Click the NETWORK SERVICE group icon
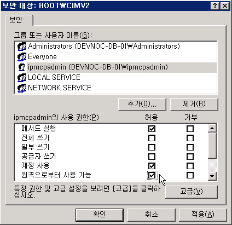The width and height of the screenshot is (232, 225). (22, 88)
